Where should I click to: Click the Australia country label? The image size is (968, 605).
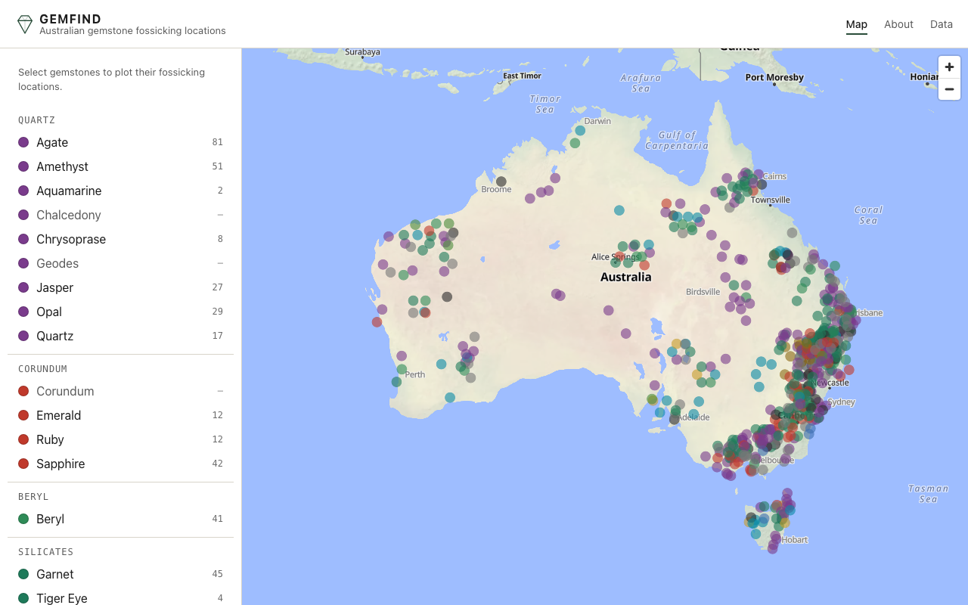coord(625,277)
